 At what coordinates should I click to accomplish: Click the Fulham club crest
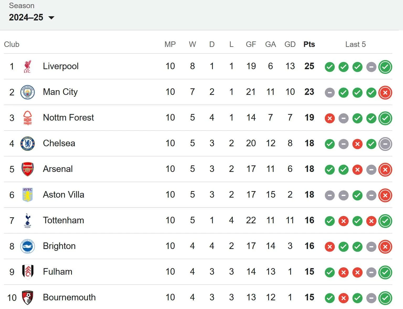click(27, 272)
